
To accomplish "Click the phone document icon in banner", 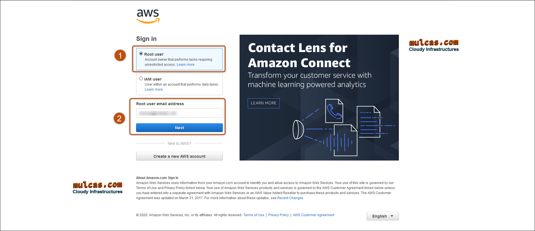I will click(334, 111).
